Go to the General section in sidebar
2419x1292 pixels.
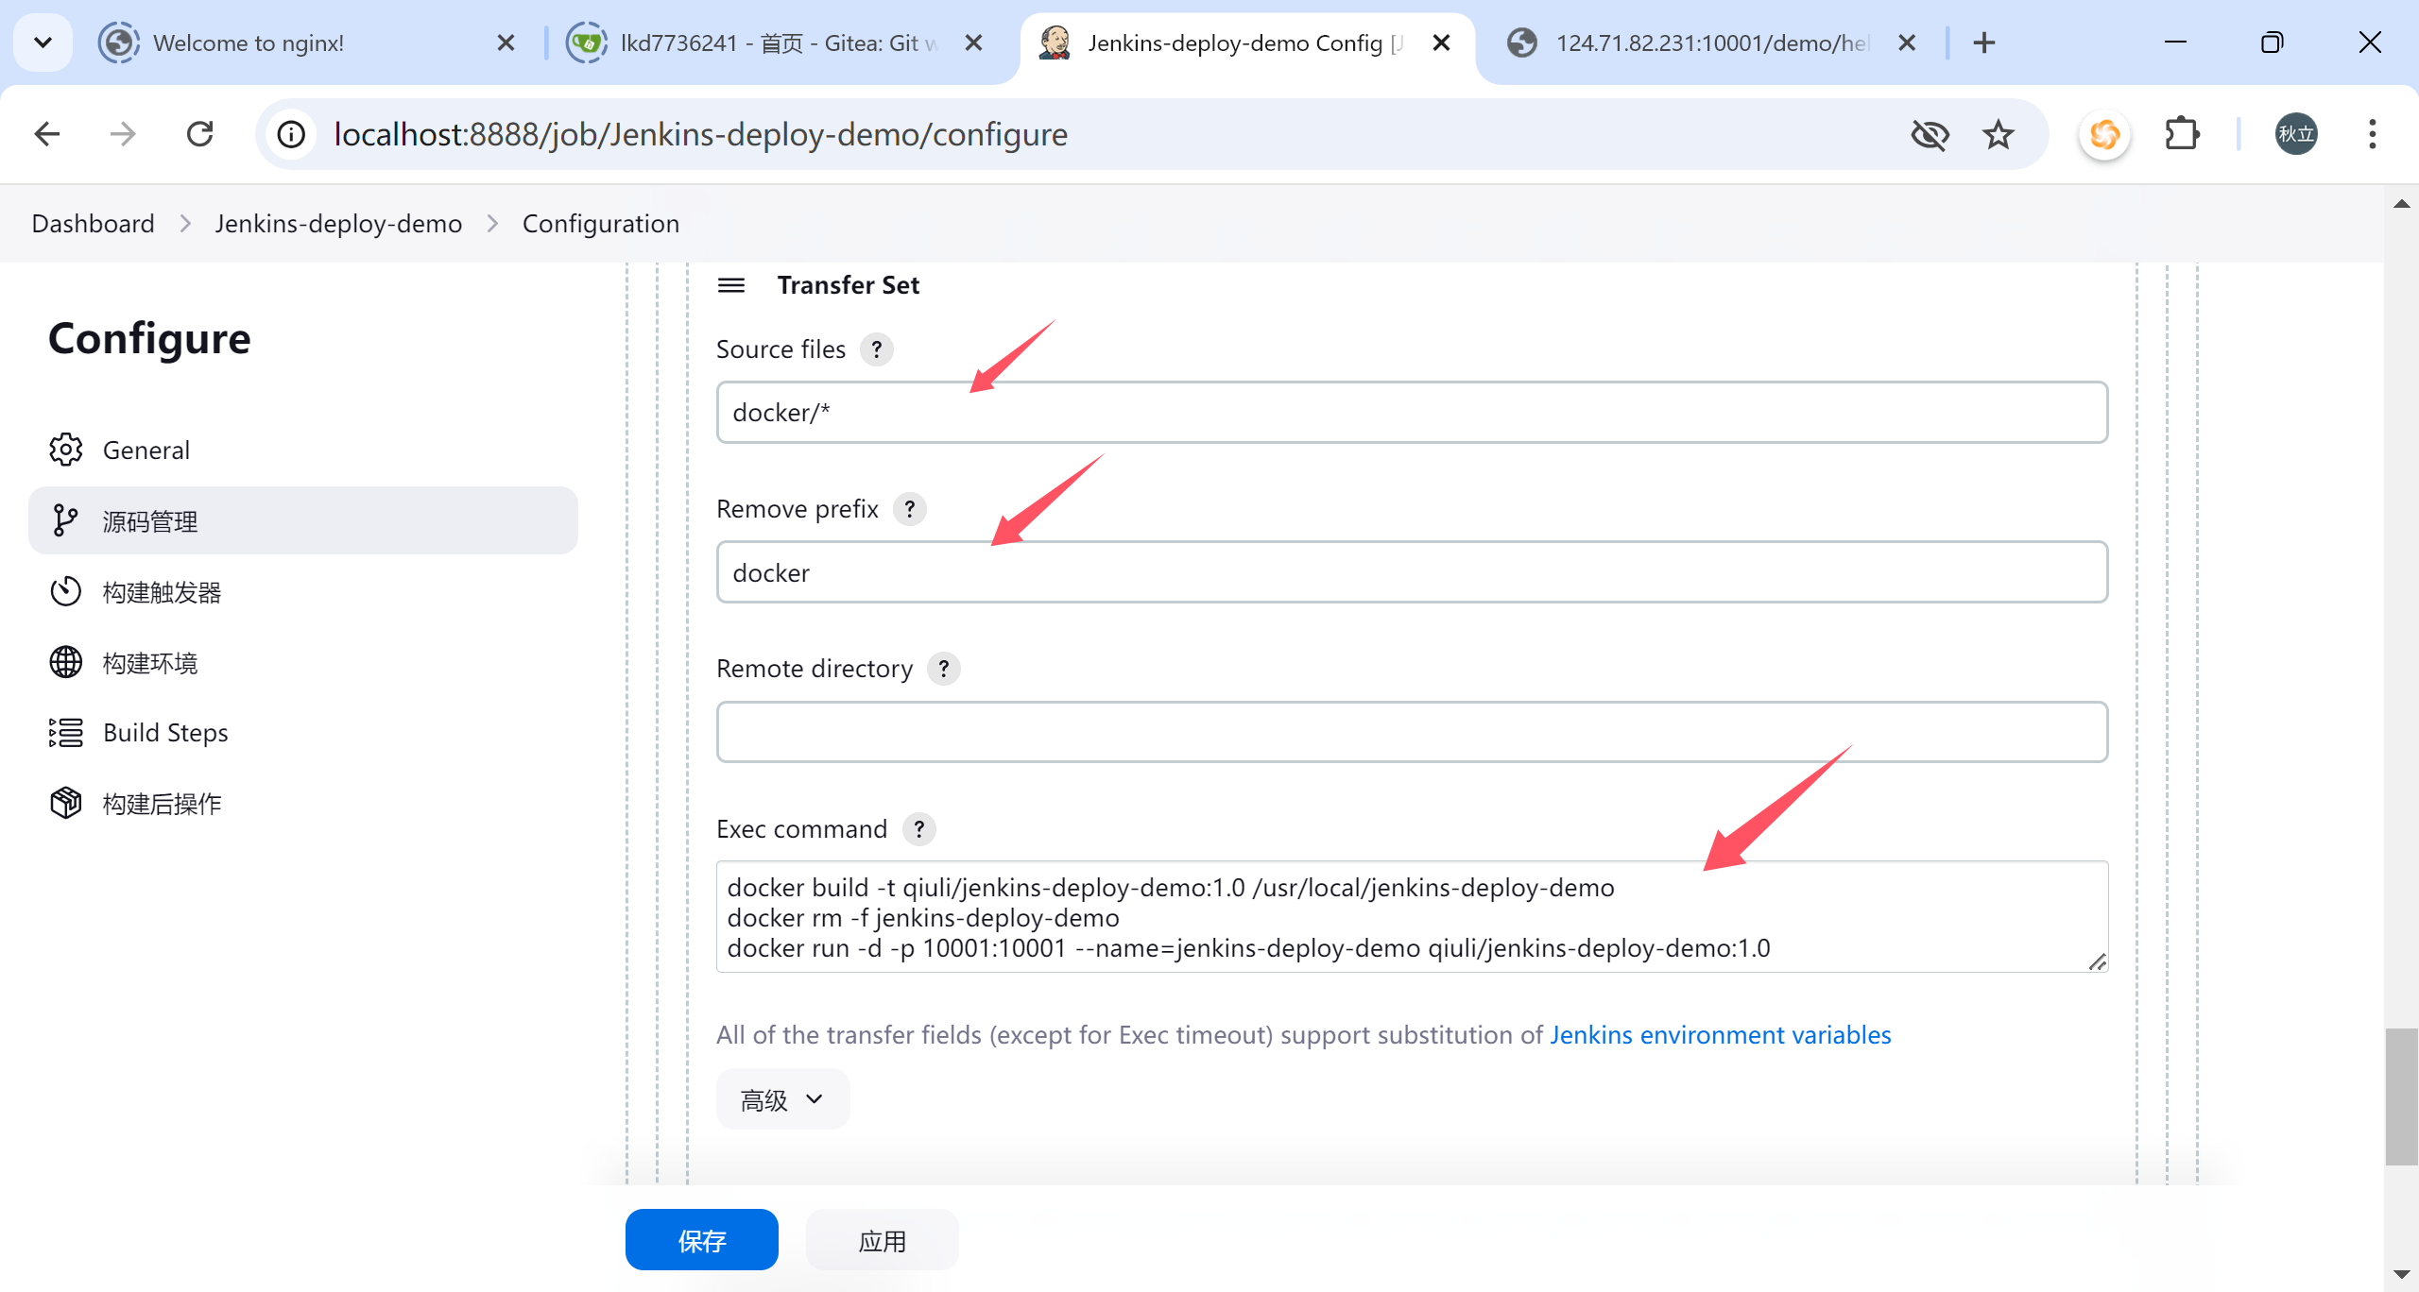tap(146, 450)
